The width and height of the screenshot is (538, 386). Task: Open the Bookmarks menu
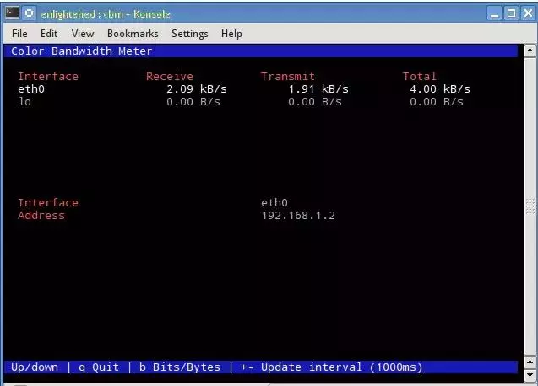(133, 34)
